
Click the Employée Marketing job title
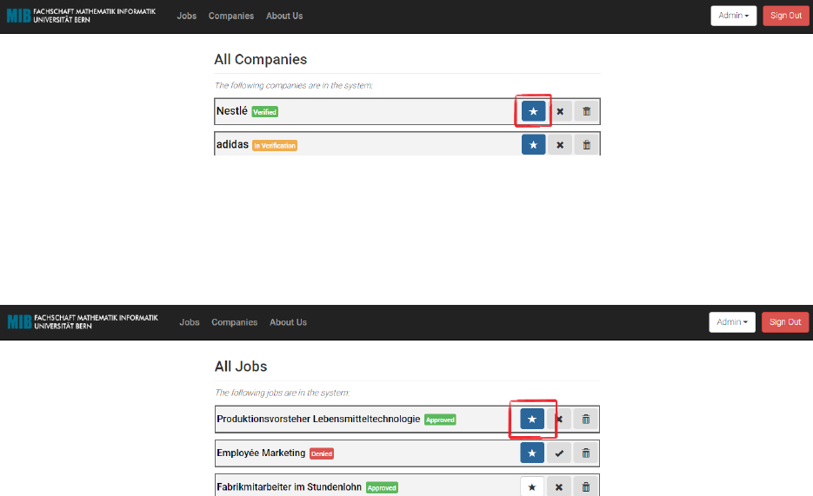click(x=261, y=453)
